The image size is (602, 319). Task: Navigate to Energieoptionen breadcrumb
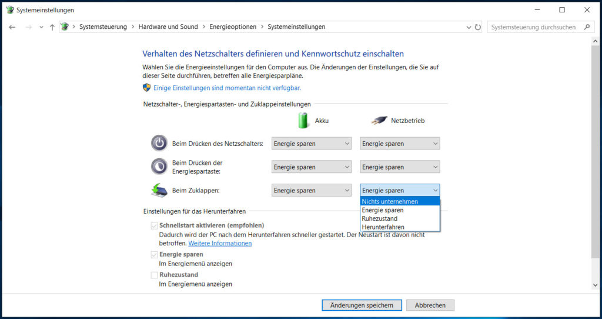[233, 27]
